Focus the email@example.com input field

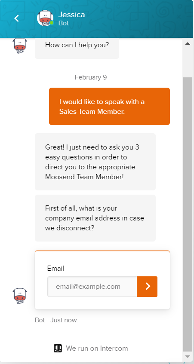point(92,287)
